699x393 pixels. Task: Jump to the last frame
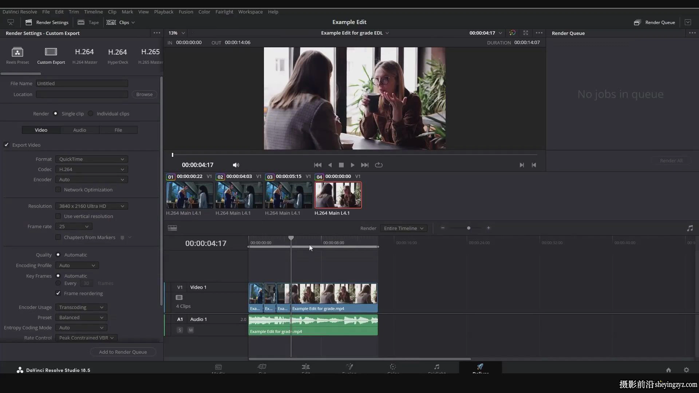(364, 165)
